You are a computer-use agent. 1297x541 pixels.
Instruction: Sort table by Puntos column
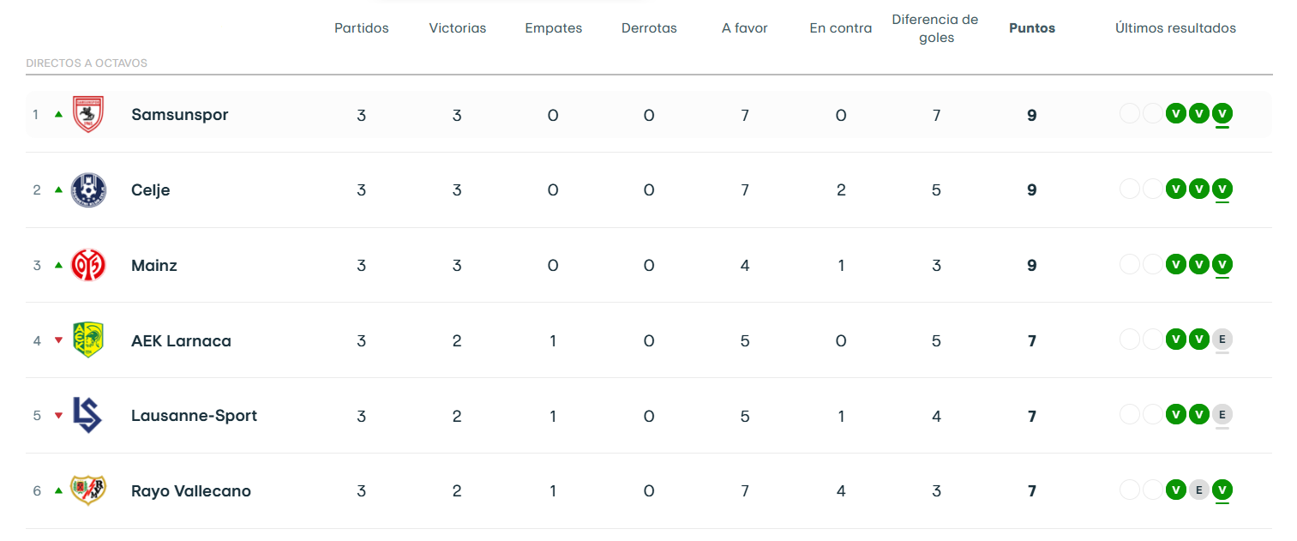point(1032,28)
